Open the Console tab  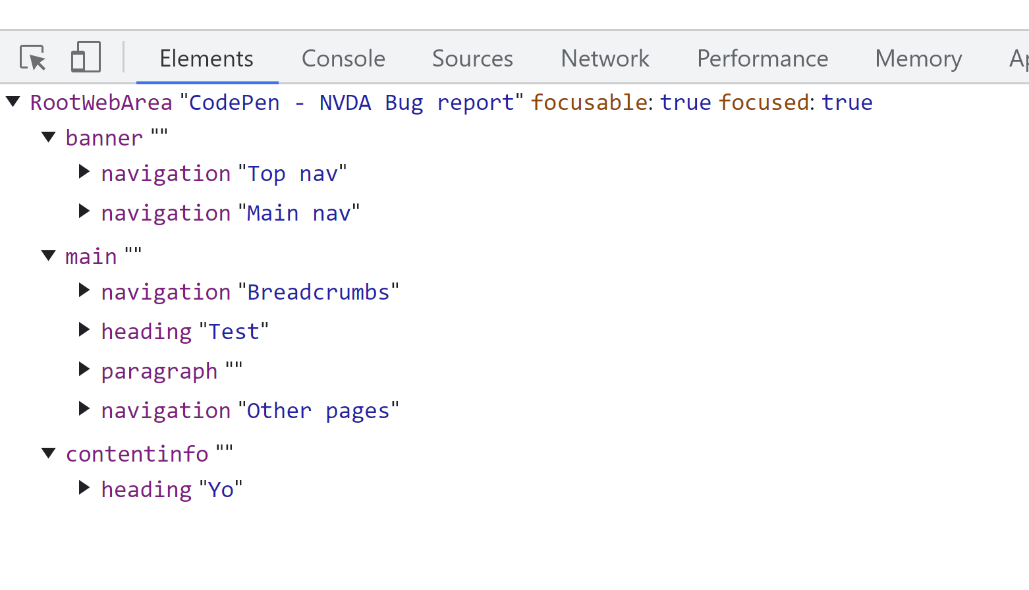click(343, 58)
